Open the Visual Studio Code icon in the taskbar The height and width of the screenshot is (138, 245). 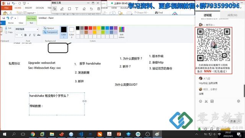pos(81,134)
